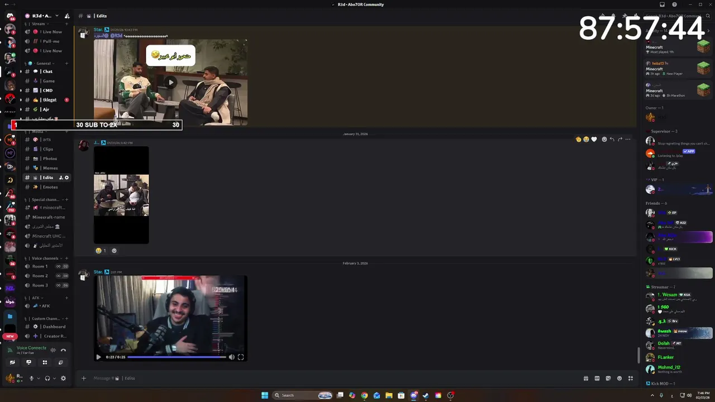This screenshot has width=715, height=402.
Task: Play the top video thumbnail
Action: (170, 82)
